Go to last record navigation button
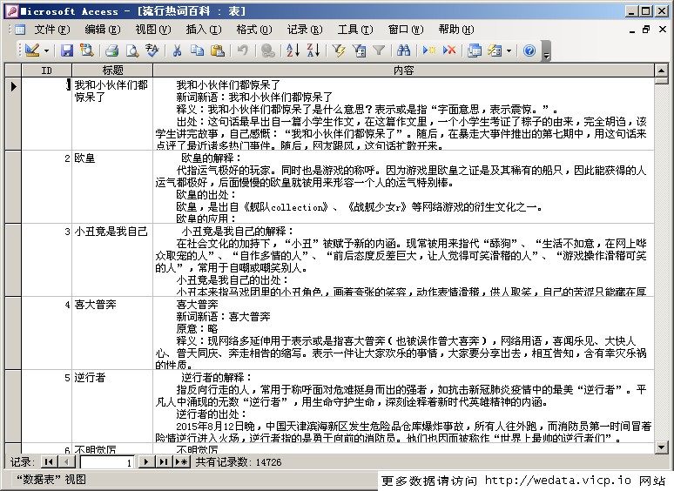The image size is (674, 491). coord(164,461)
